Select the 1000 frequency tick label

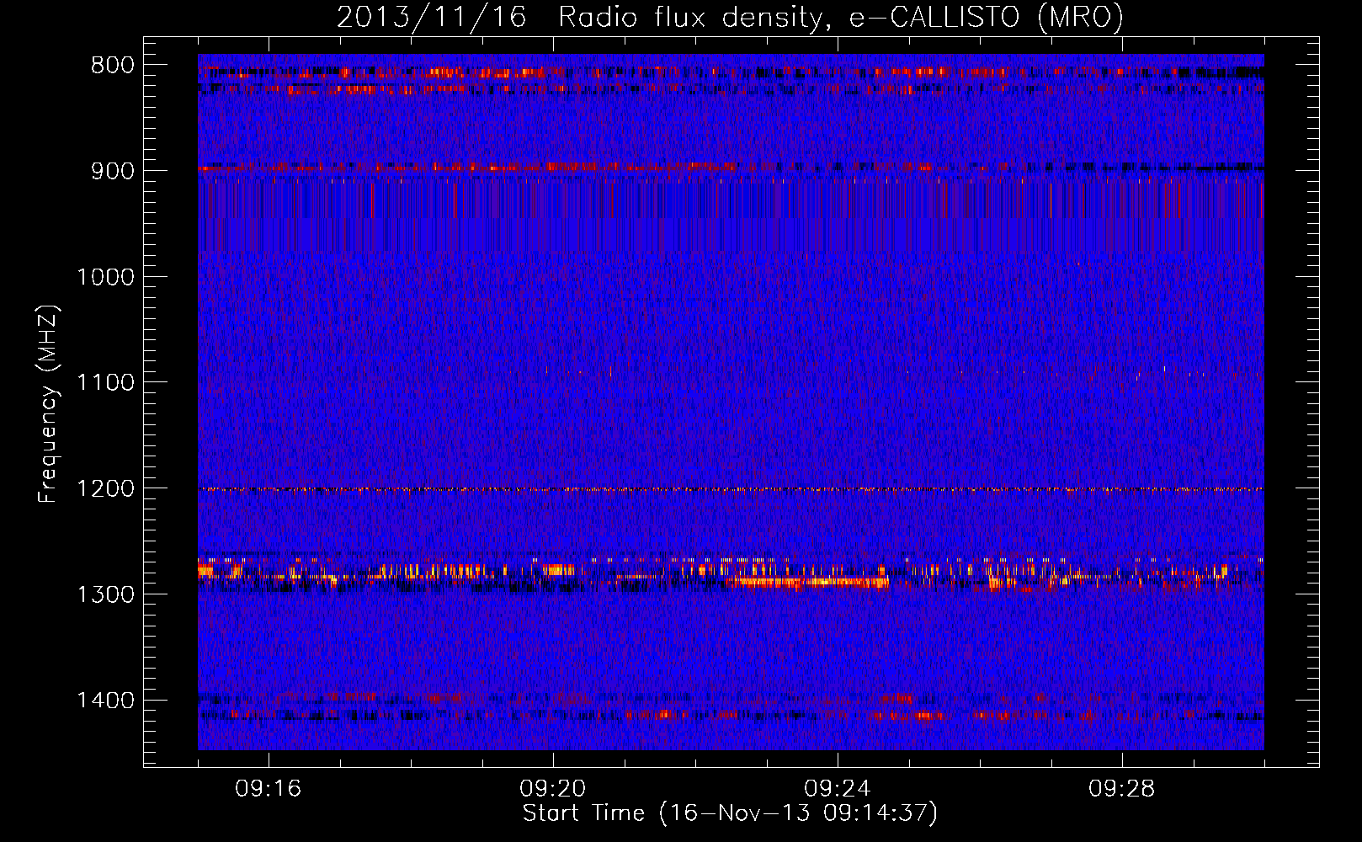105,277
